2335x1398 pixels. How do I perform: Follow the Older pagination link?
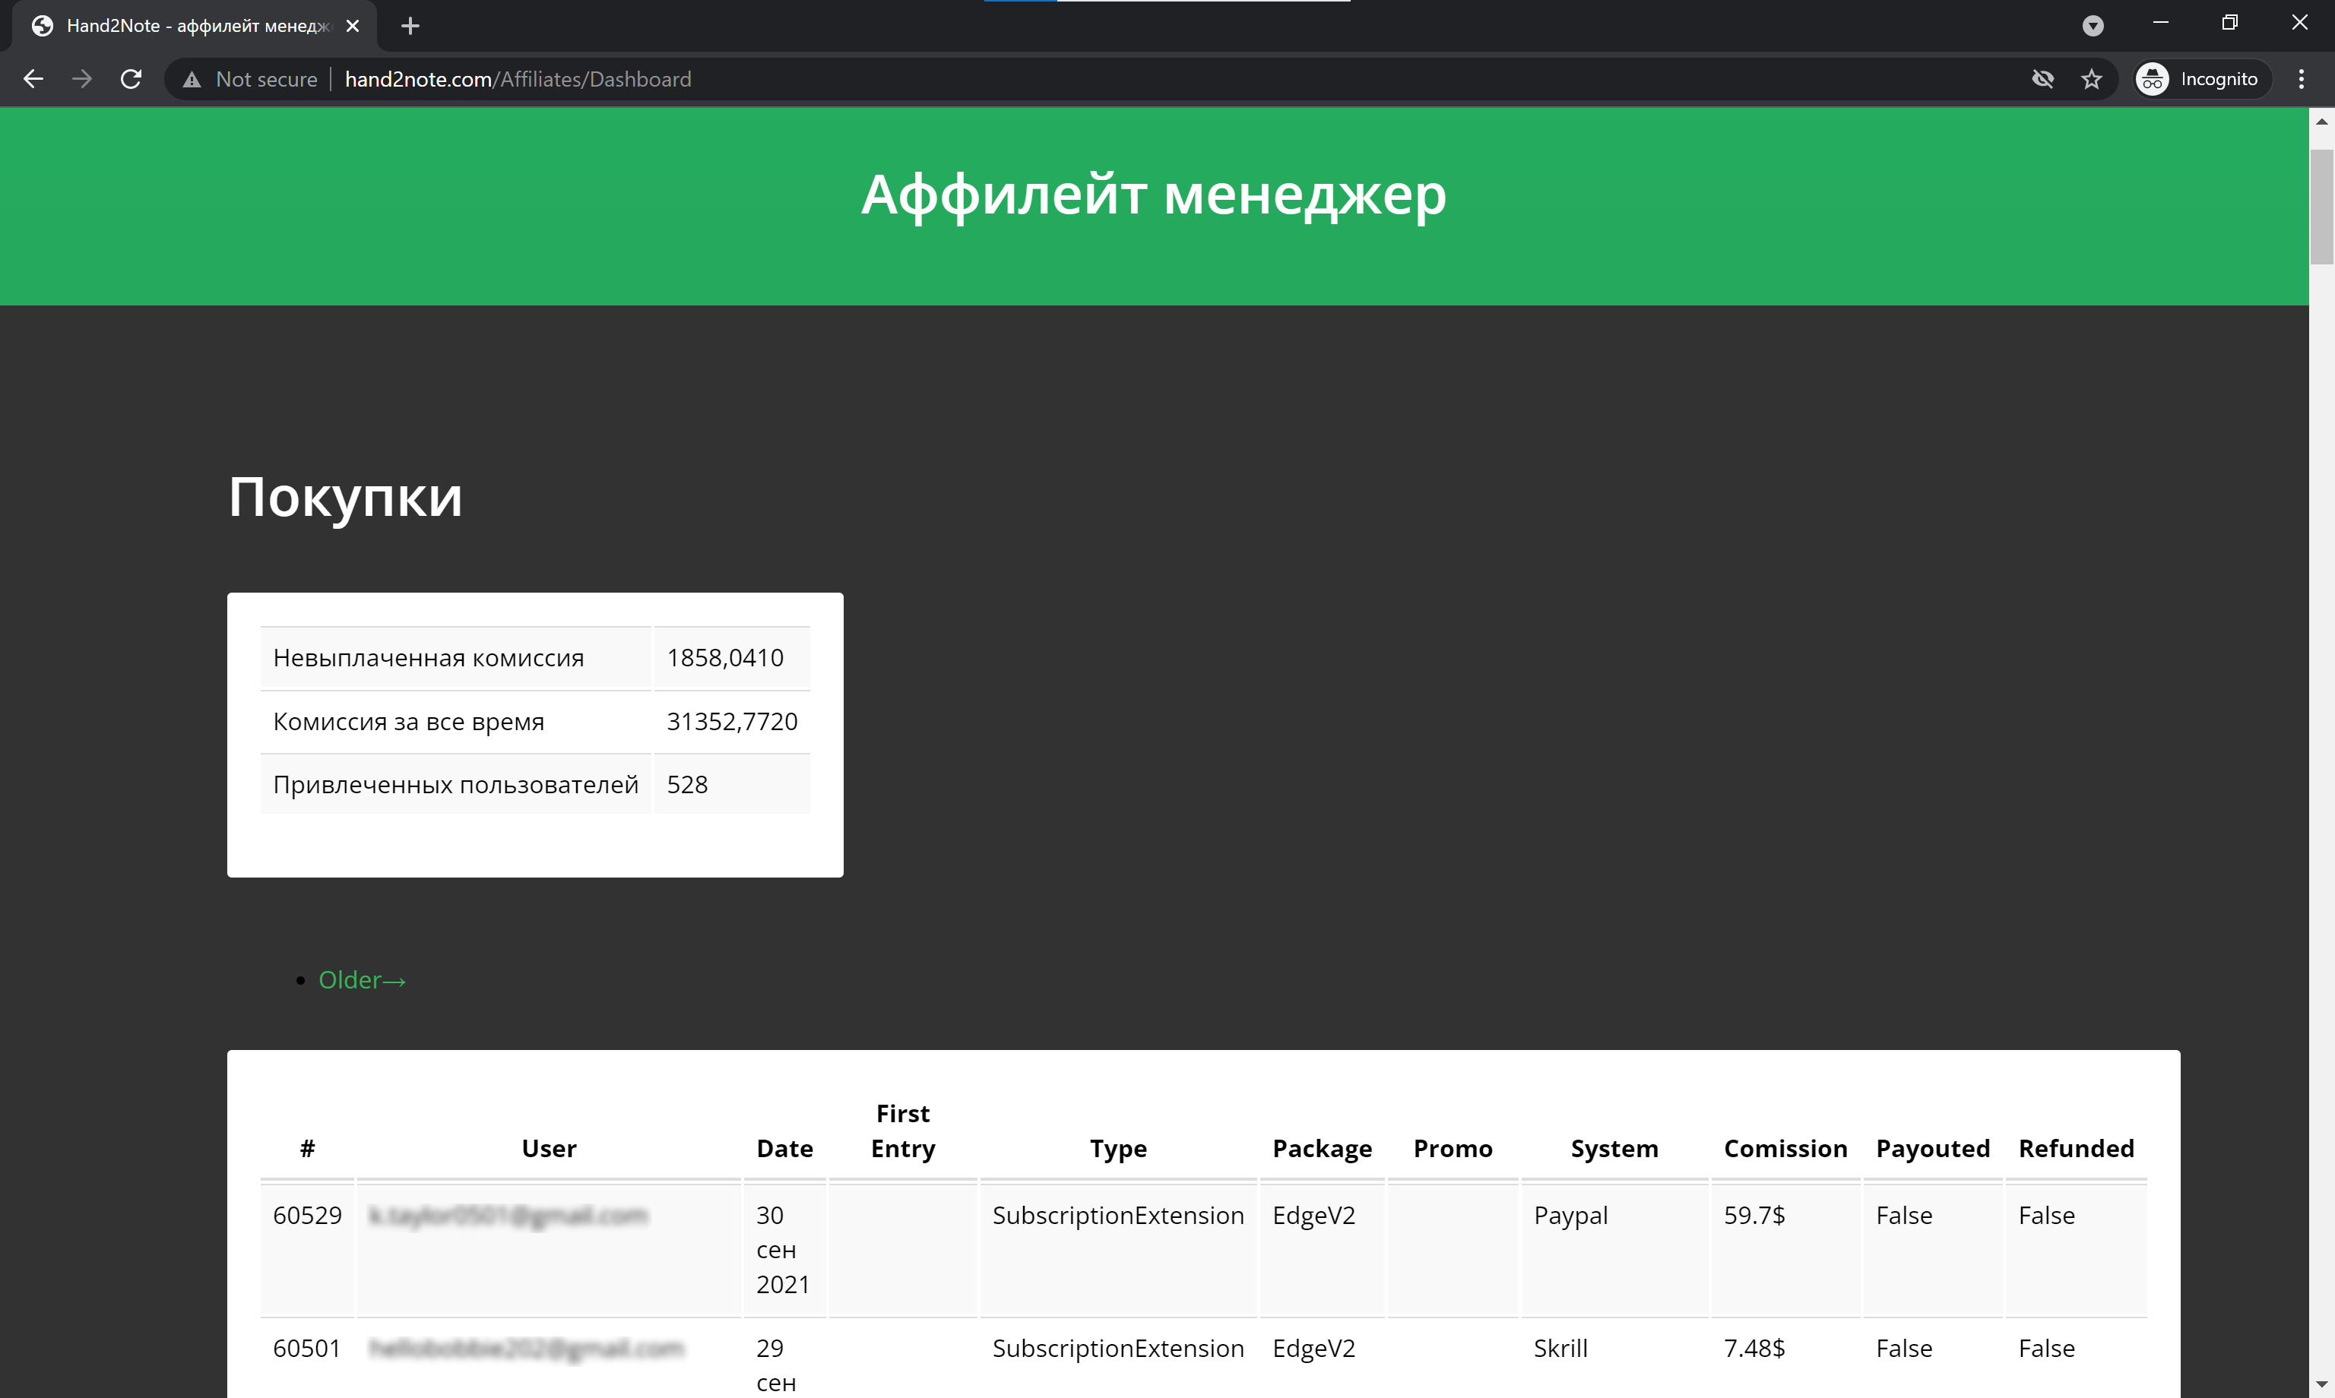click(362, 979)
